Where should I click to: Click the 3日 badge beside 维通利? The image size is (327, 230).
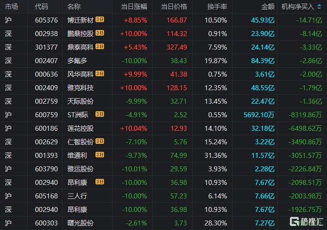coord(99,155)
